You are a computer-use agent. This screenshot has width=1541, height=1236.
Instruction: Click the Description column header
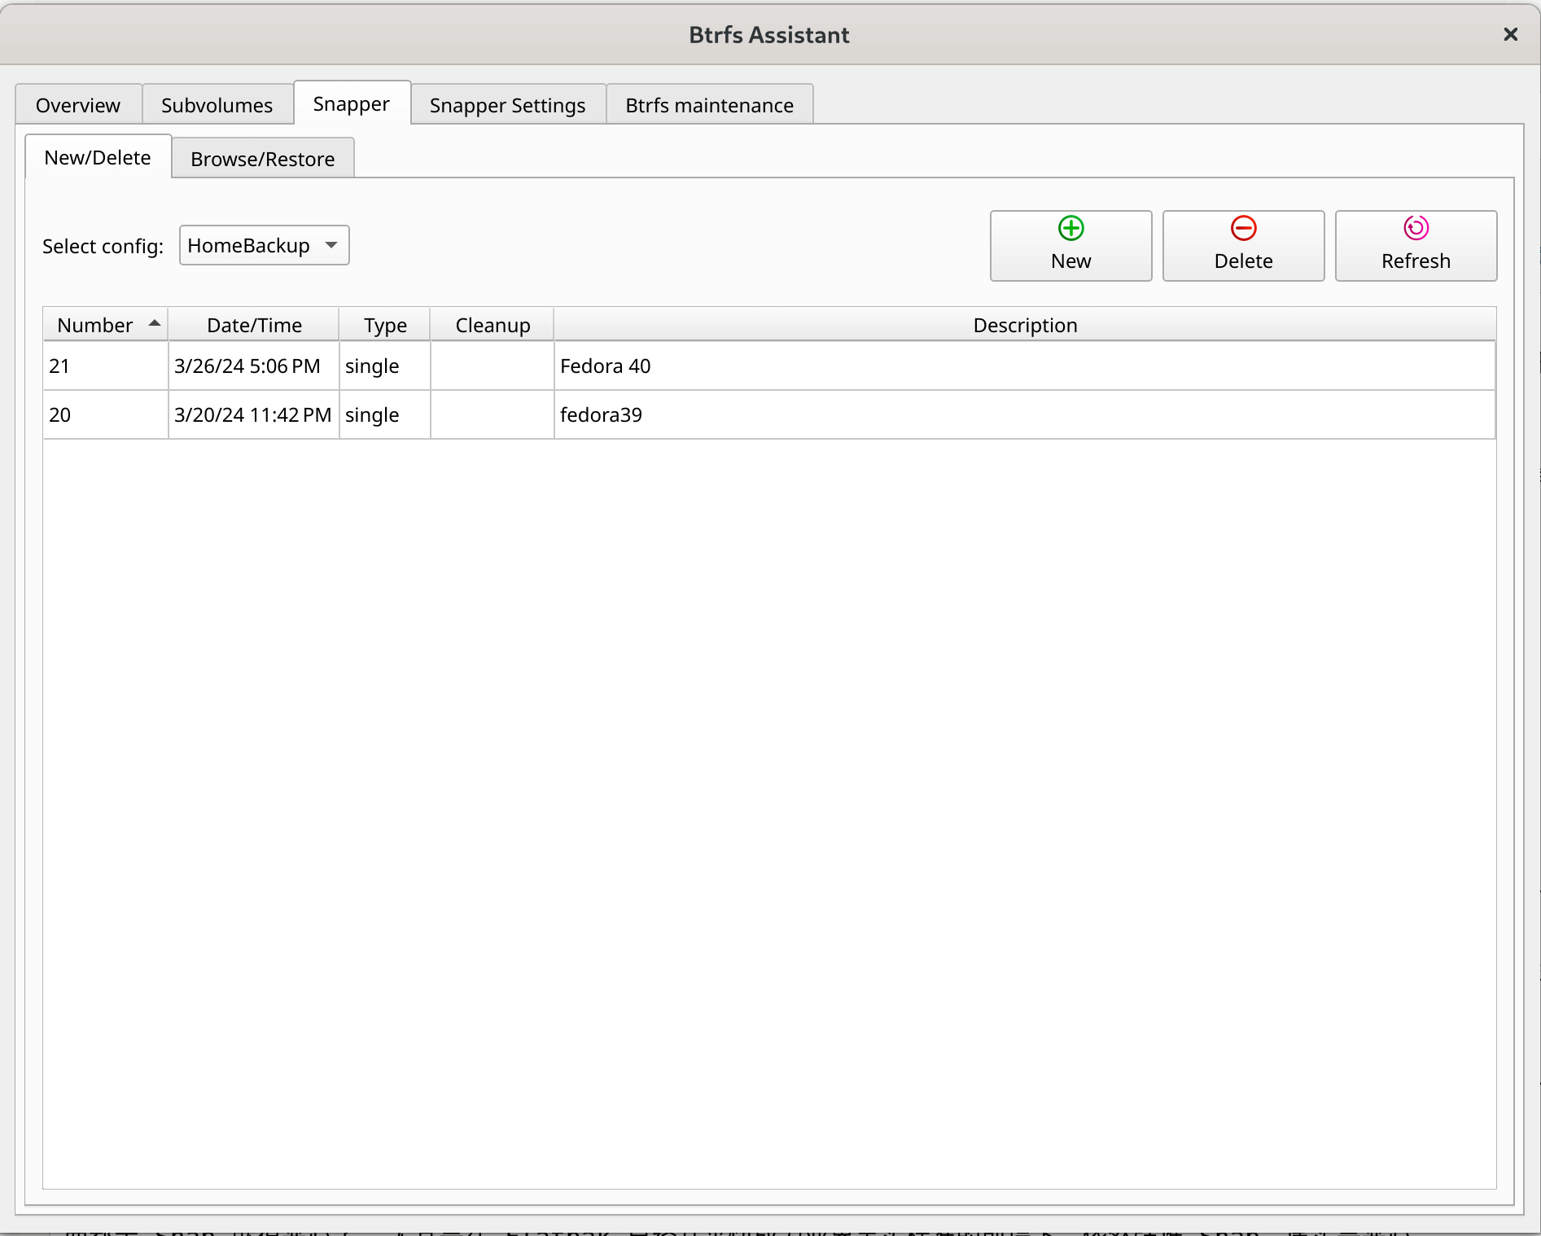coord(1025,324)
